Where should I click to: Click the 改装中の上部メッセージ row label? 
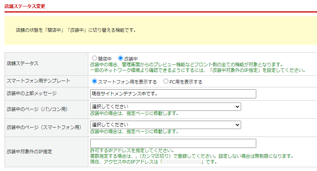tap(31, 93)
